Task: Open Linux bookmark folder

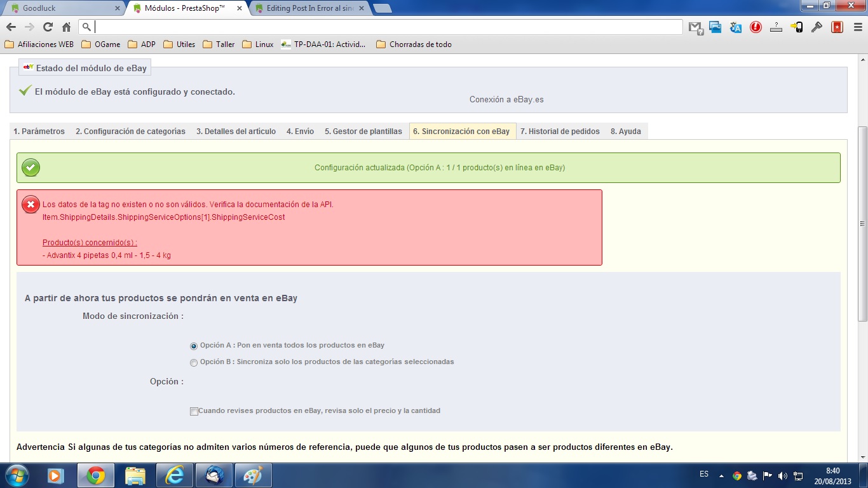Action: click(x=258, y=44)
